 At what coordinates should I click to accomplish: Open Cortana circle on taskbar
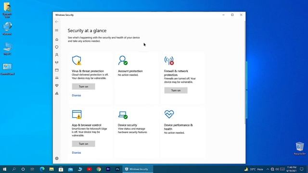[x=23, y=169]
